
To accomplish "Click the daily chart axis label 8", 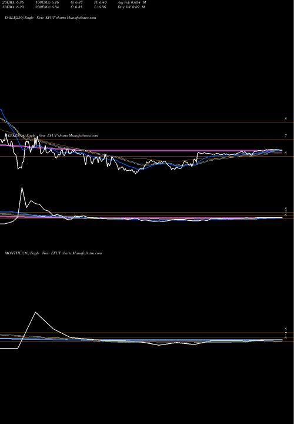I will pos(286,119).
